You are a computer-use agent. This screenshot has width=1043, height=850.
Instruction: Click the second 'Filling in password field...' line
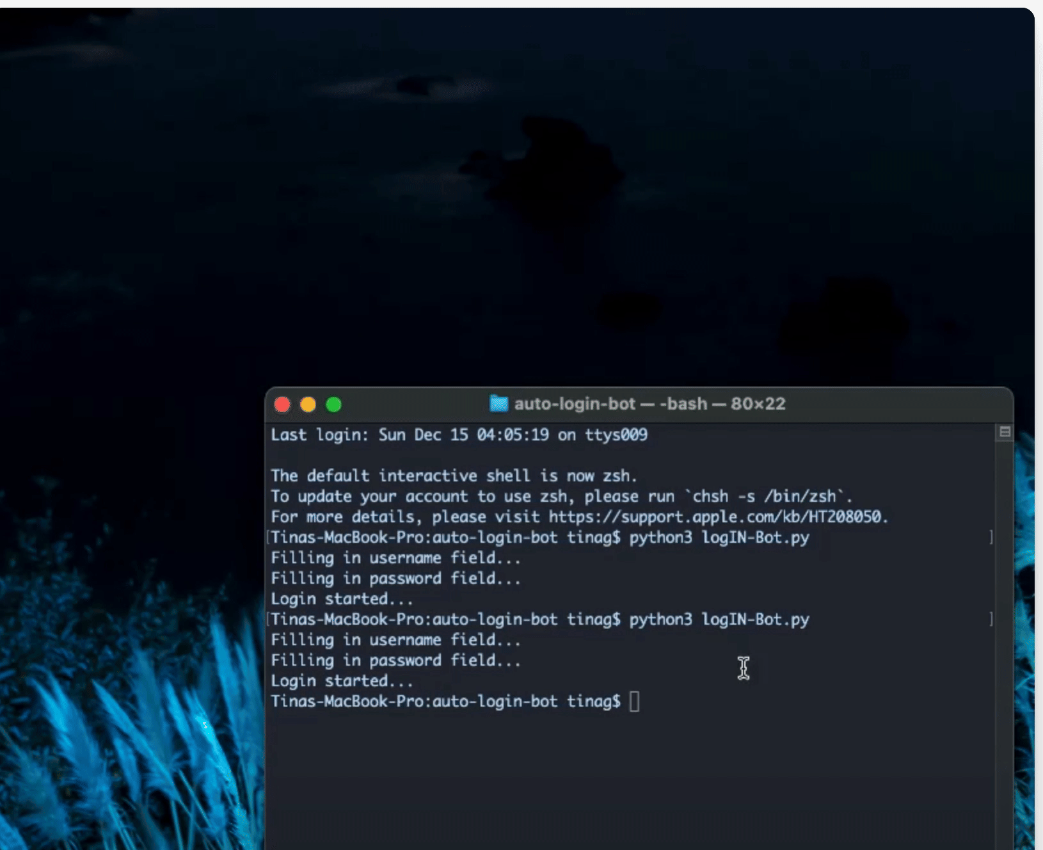coord(395,661)
